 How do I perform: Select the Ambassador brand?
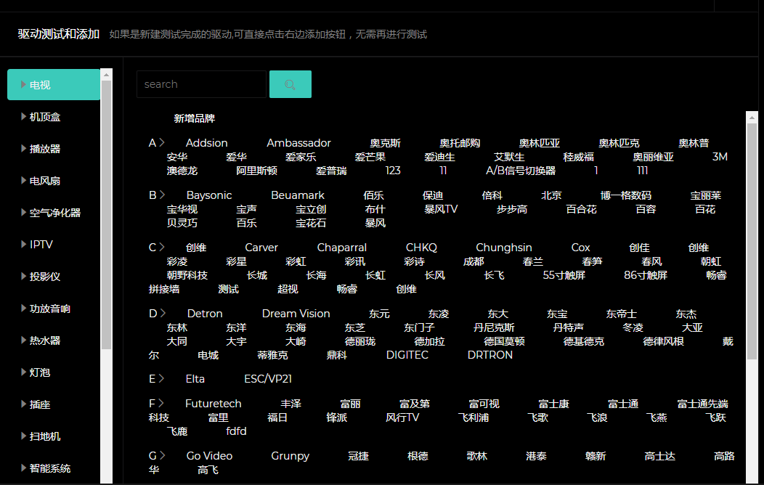pos(298,143)
